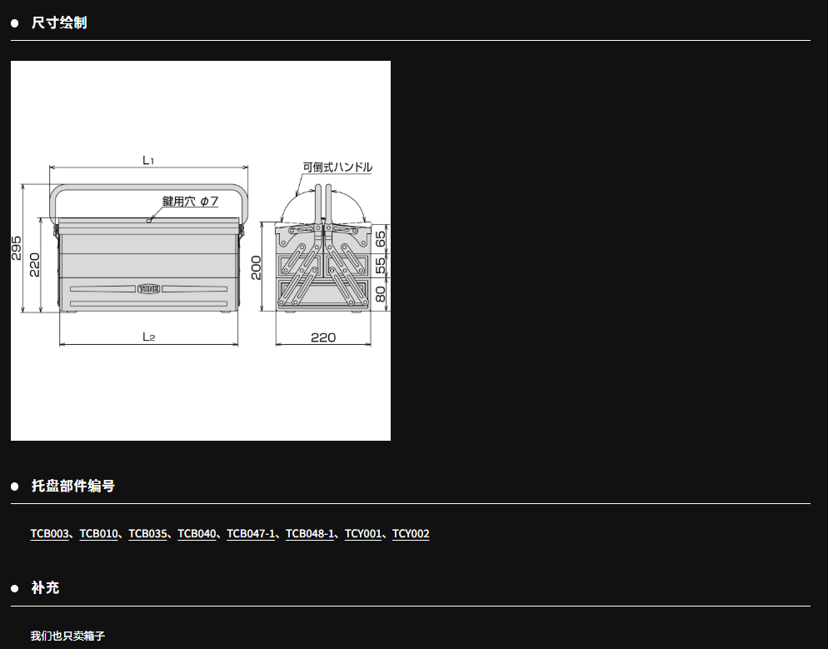828x649 pixels.
Task: Open the TCB010 tray part link
Action: point(99,534)
